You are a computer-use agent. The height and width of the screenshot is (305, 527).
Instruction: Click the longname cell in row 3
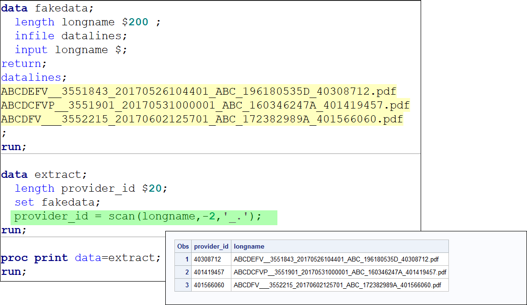(340, 285)
